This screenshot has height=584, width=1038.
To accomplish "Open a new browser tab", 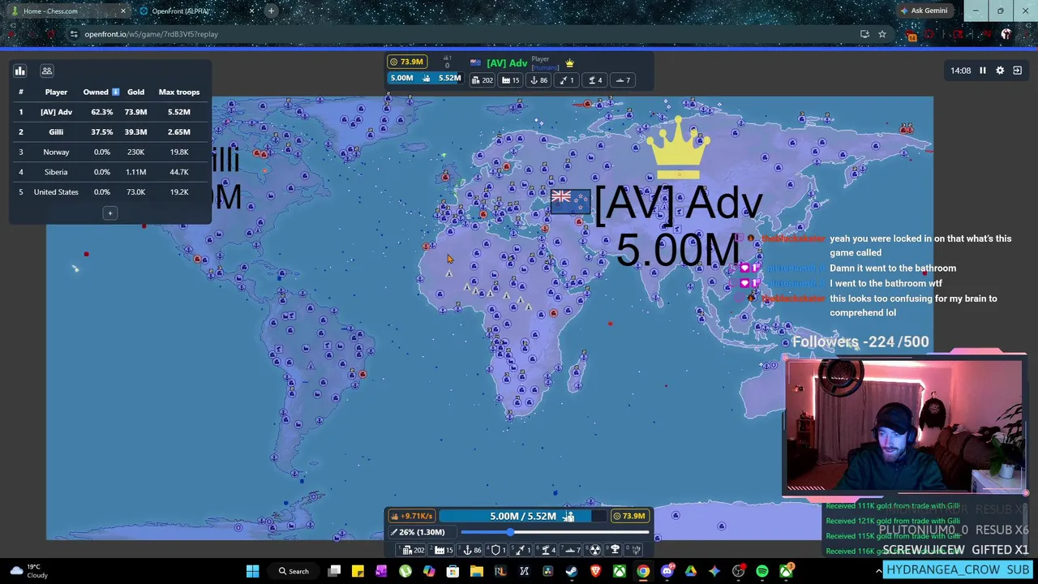I will (271, 11).
